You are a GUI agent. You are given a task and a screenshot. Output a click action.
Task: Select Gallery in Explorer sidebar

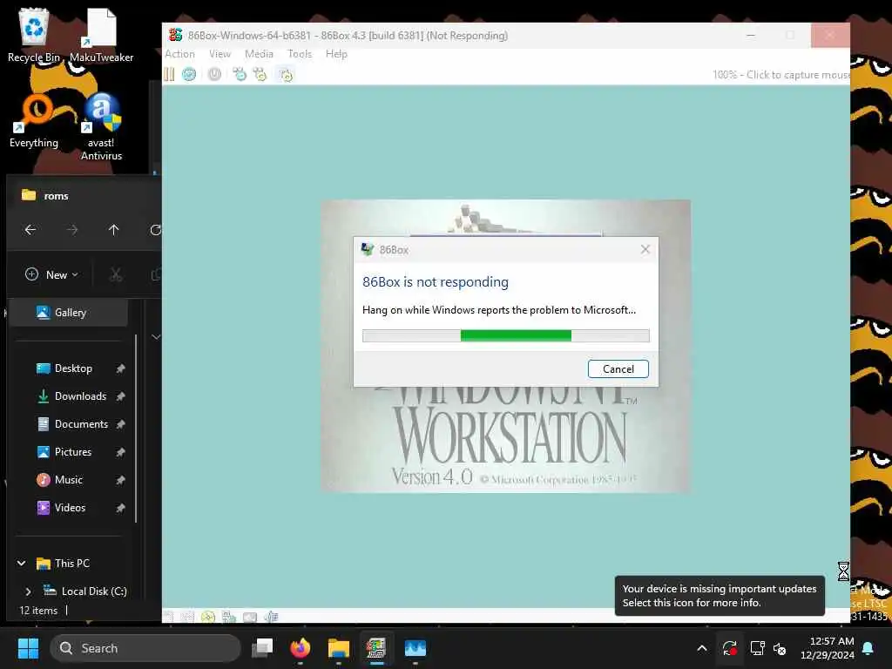point(70,313)
